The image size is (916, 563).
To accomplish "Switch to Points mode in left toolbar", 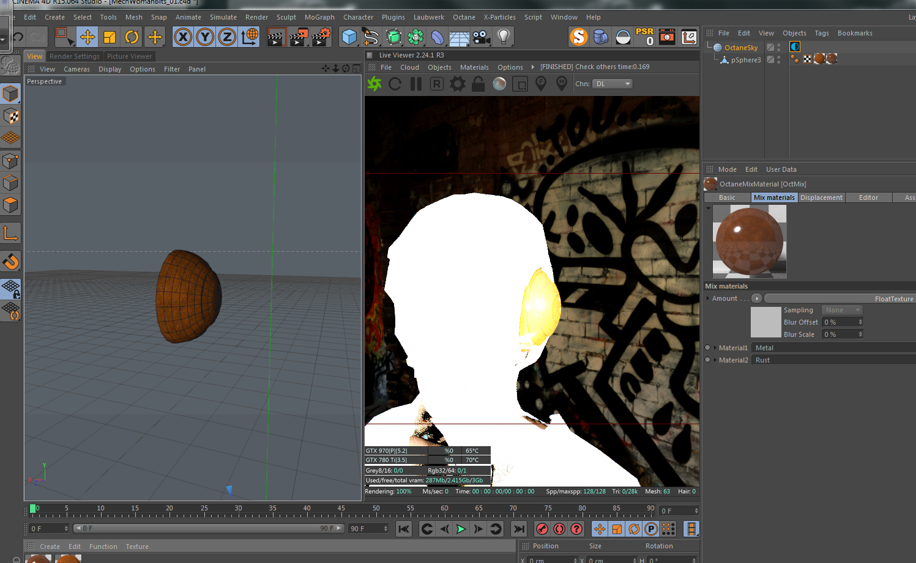I will 10,161.
